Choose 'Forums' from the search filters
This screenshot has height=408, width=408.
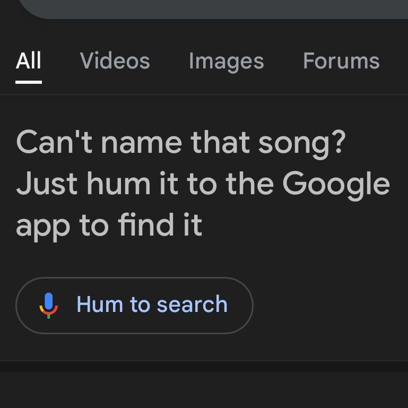[x=341, y=61]
